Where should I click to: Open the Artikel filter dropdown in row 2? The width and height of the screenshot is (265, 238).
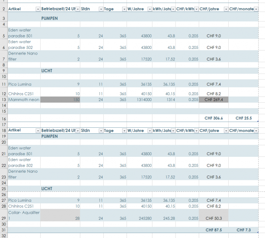38,9
